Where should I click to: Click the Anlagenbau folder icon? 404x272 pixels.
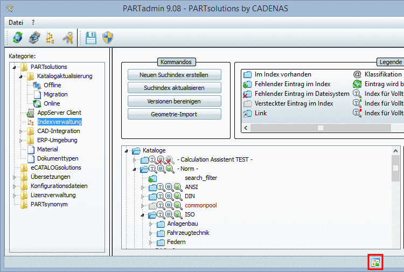(161, 224)
